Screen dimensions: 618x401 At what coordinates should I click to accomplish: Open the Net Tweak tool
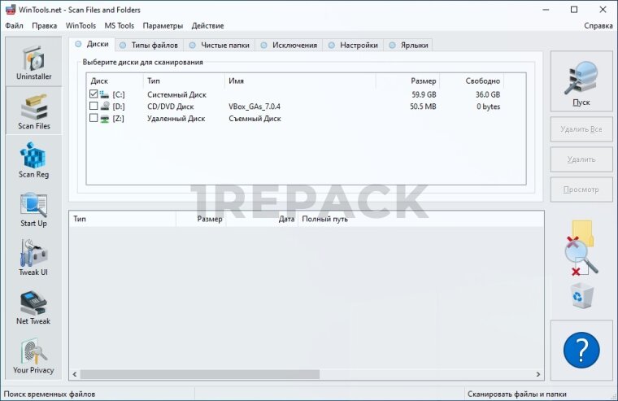[x=33, y=305]
